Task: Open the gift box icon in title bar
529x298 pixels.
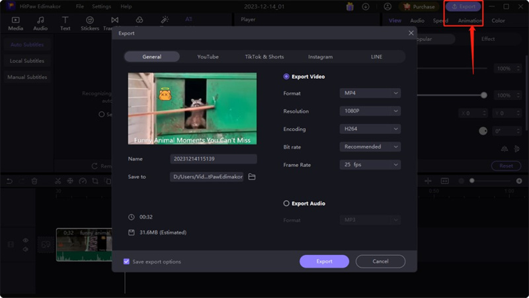Action: 350,7
